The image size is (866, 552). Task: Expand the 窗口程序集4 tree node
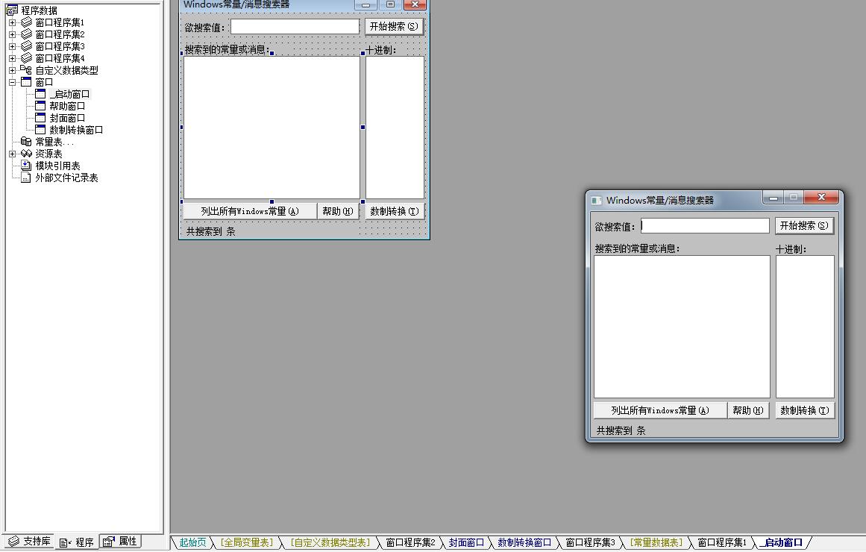(x=13, y=58)
